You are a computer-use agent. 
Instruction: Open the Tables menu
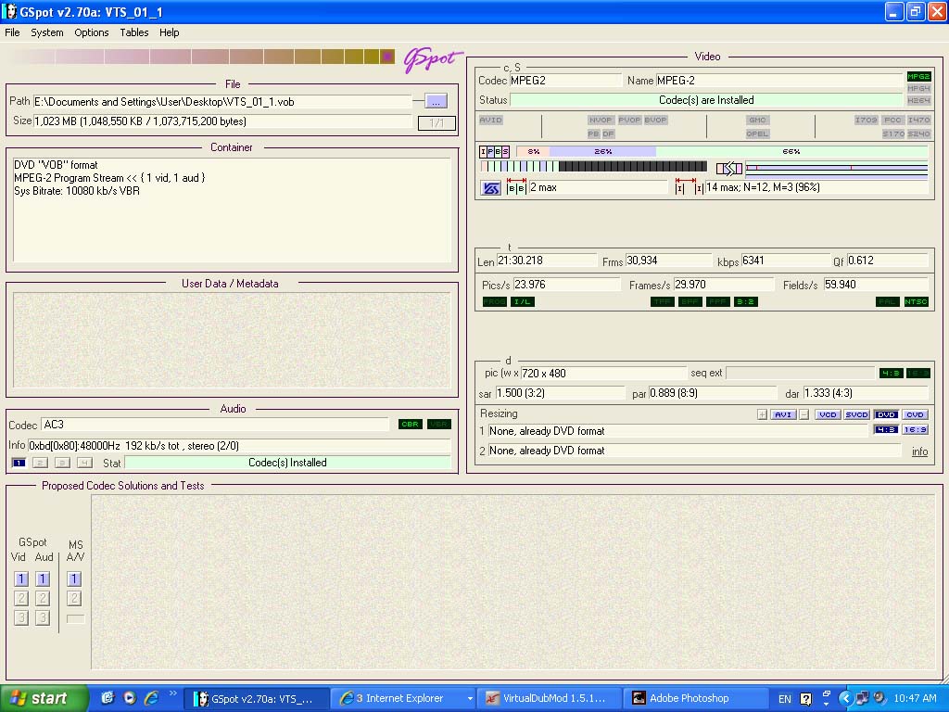click(133, 32)
